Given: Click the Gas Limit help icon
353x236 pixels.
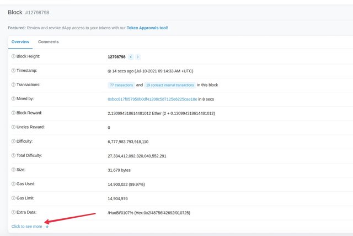Looking at the screenshot, I should pos(13,198).
